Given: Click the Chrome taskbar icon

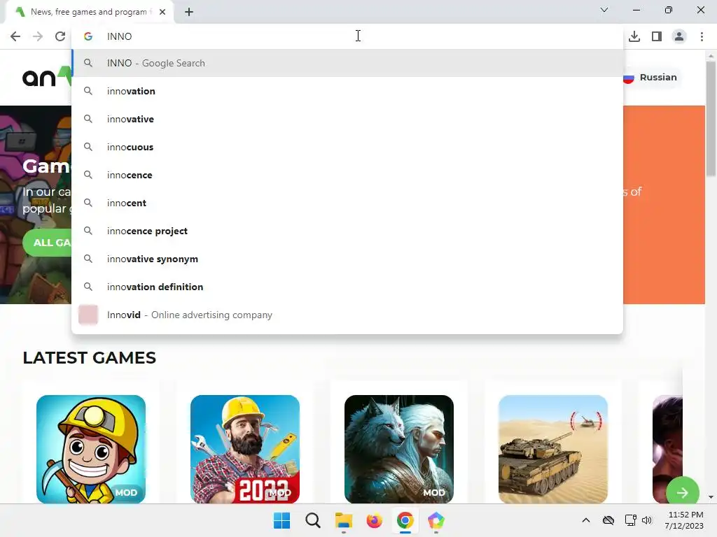Looking at the screenshot, I should coord(405,520).
